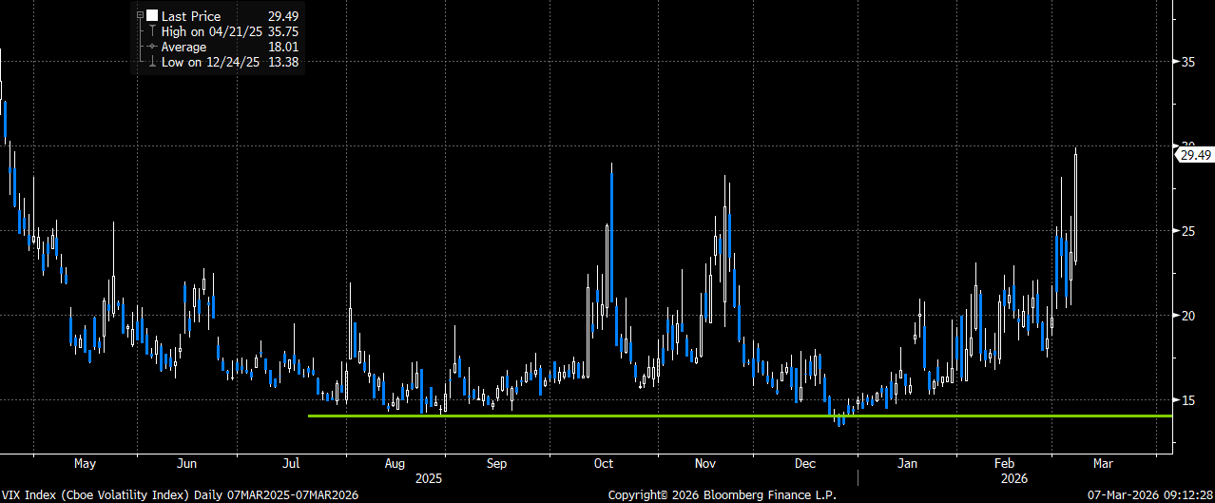Click the green horizontal support line
The image size is (1215, 503).
click(665, 416)
